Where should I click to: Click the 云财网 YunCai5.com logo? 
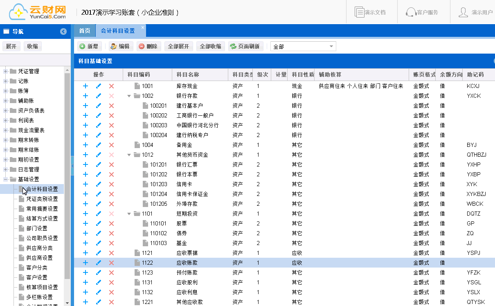point(38,12)
